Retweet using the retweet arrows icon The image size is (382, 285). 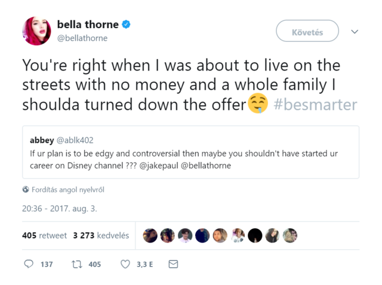(76, 263)
